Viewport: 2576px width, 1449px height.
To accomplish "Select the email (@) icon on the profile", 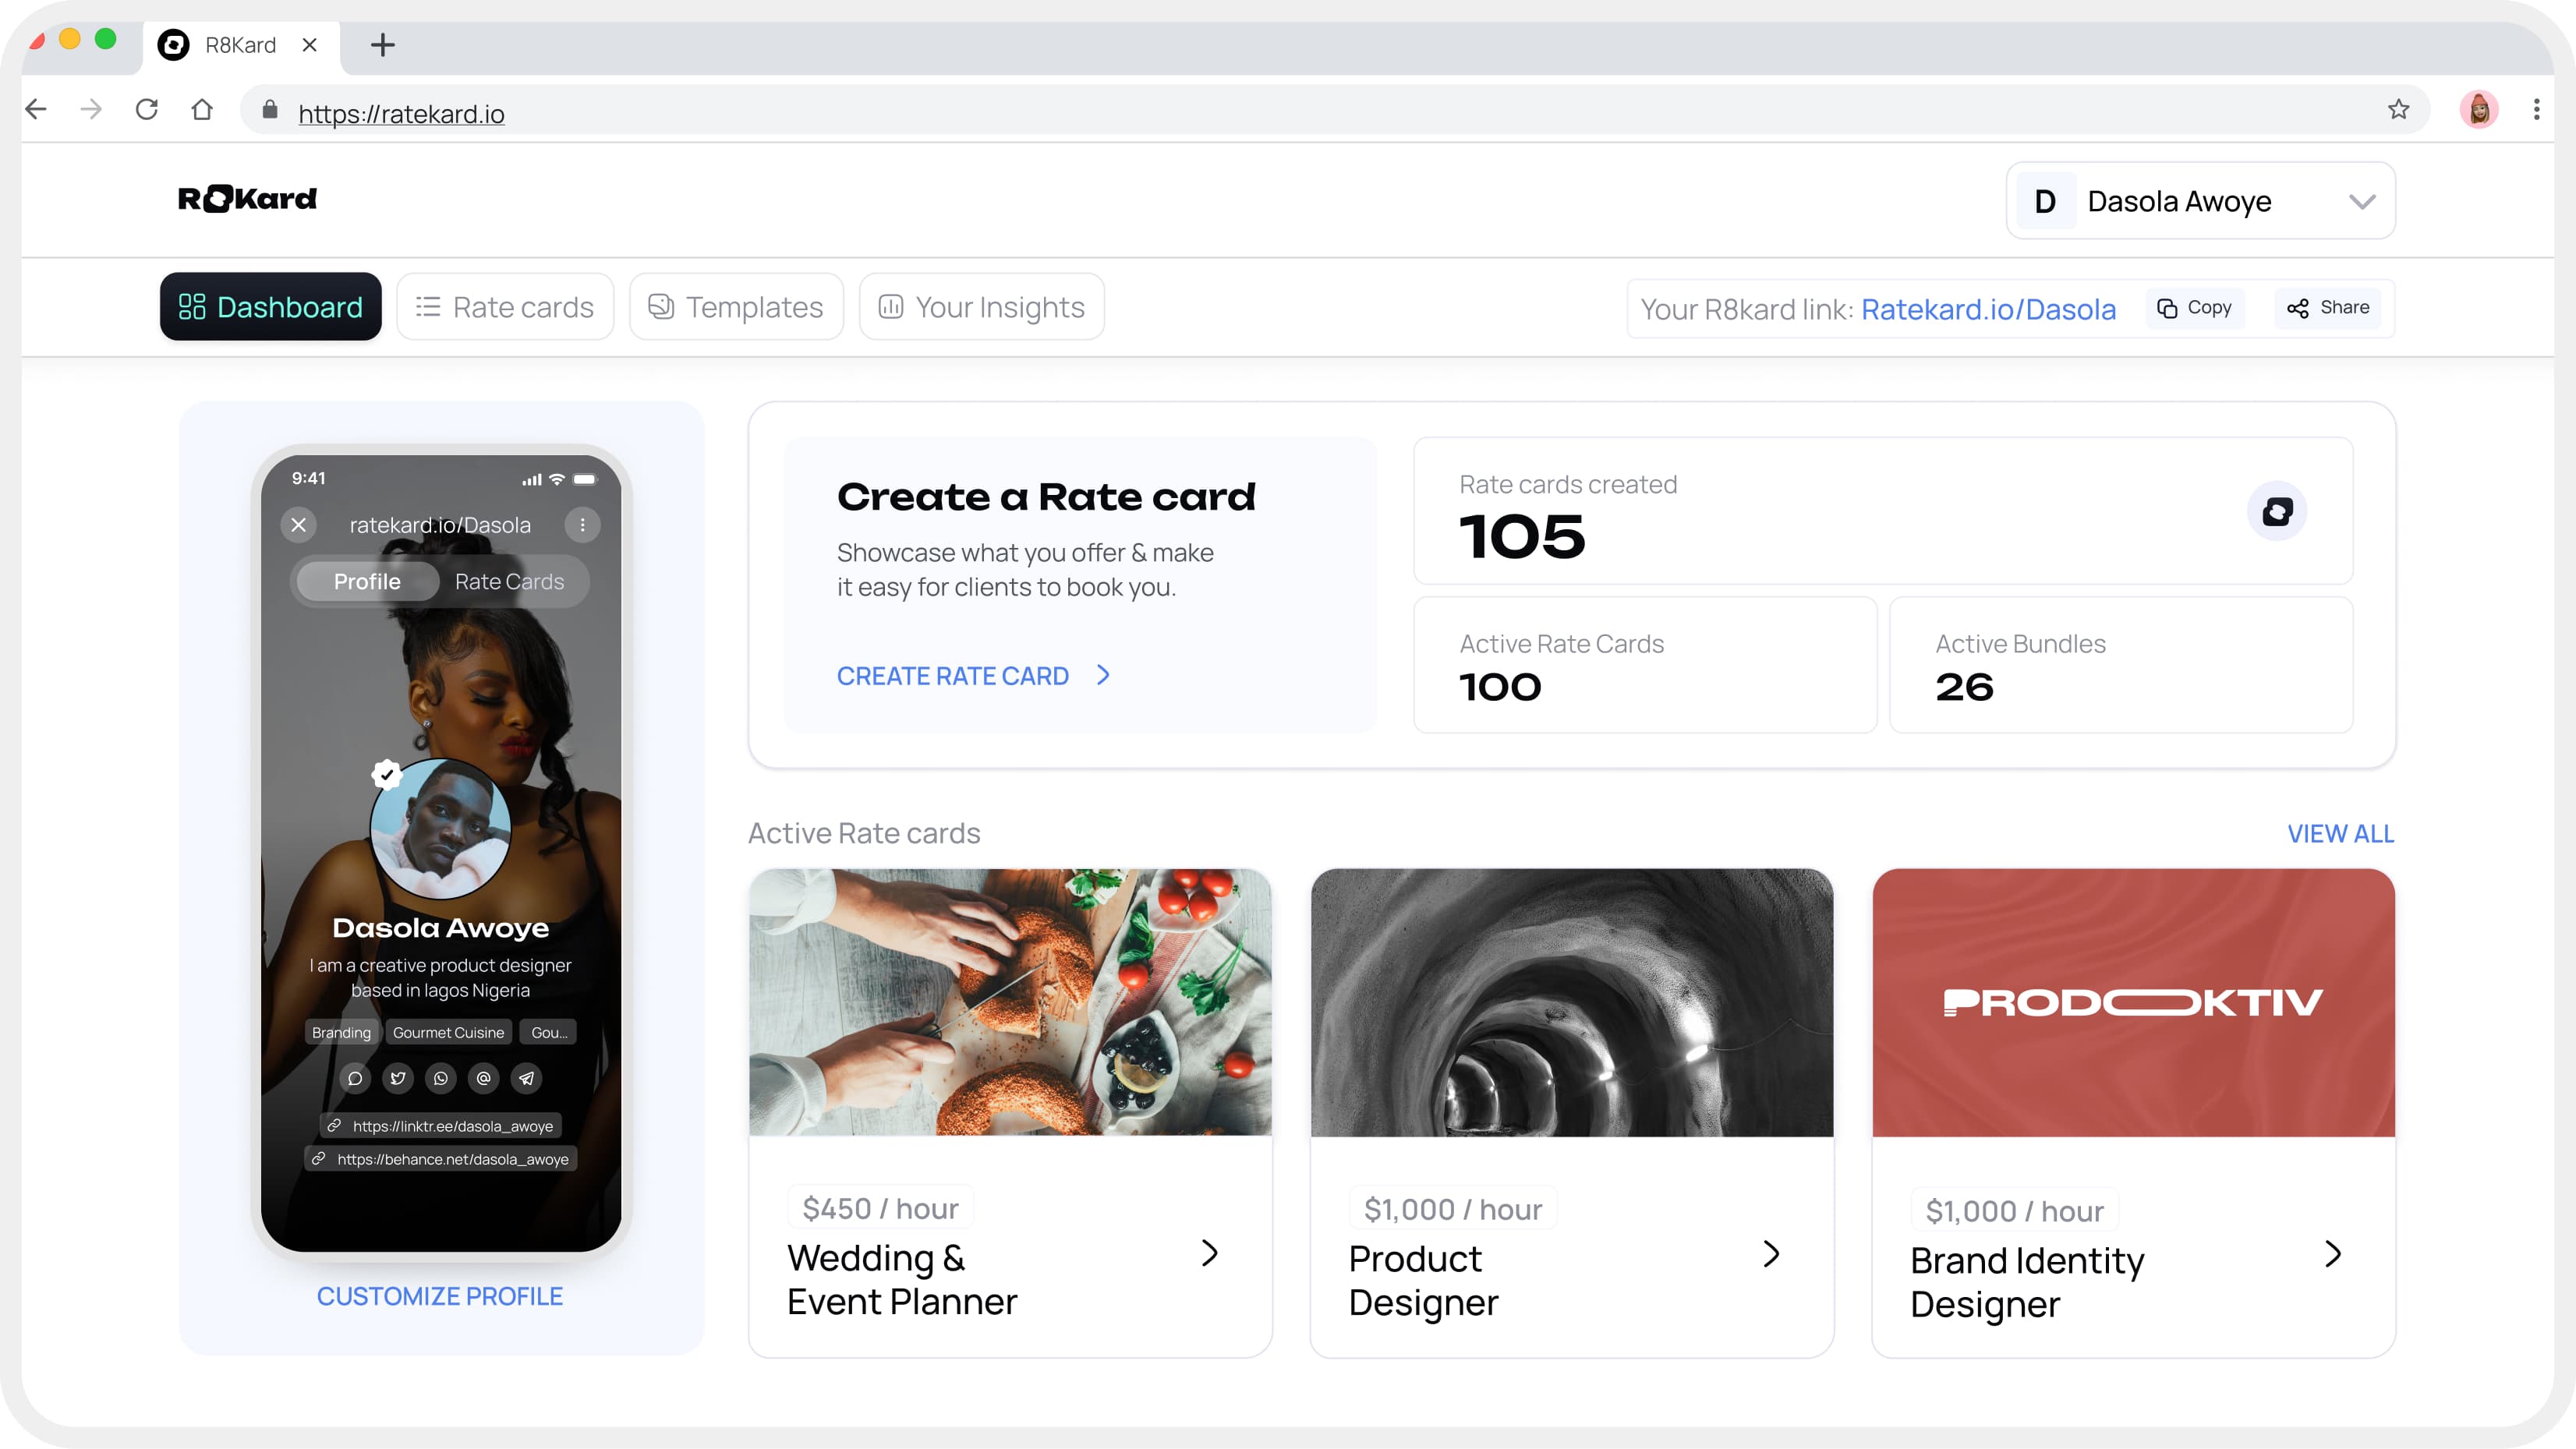I will pos(484,1078).
